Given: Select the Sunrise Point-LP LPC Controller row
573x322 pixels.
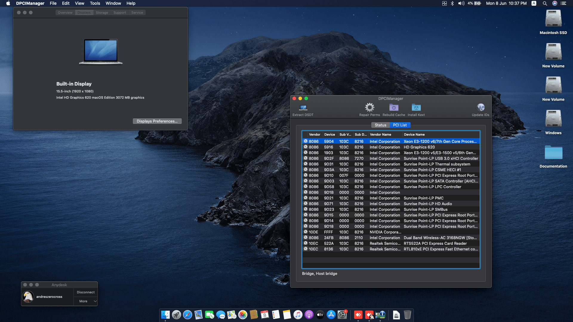Looking at the screenshot, I should 391,187.
